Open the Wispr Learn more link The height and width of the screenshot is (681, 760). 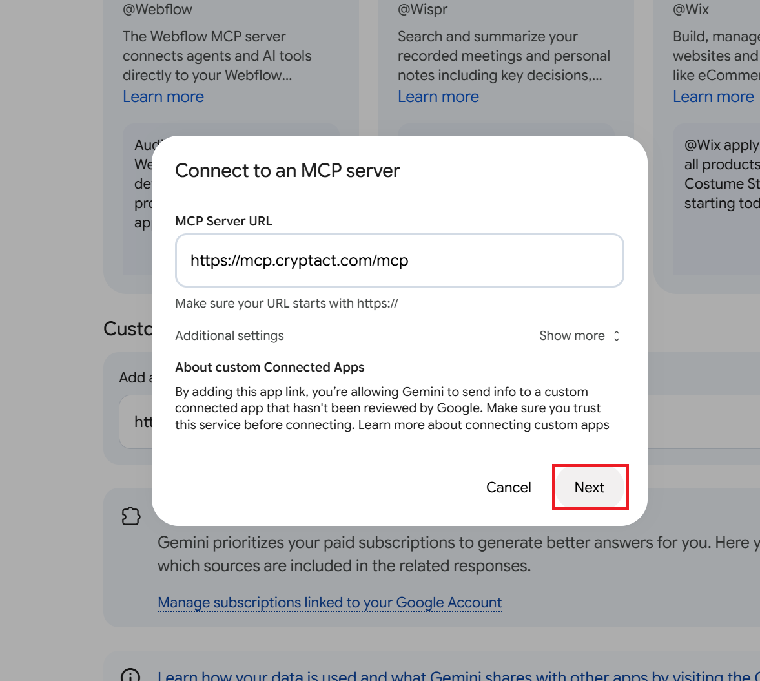click(x=438, y=96)
